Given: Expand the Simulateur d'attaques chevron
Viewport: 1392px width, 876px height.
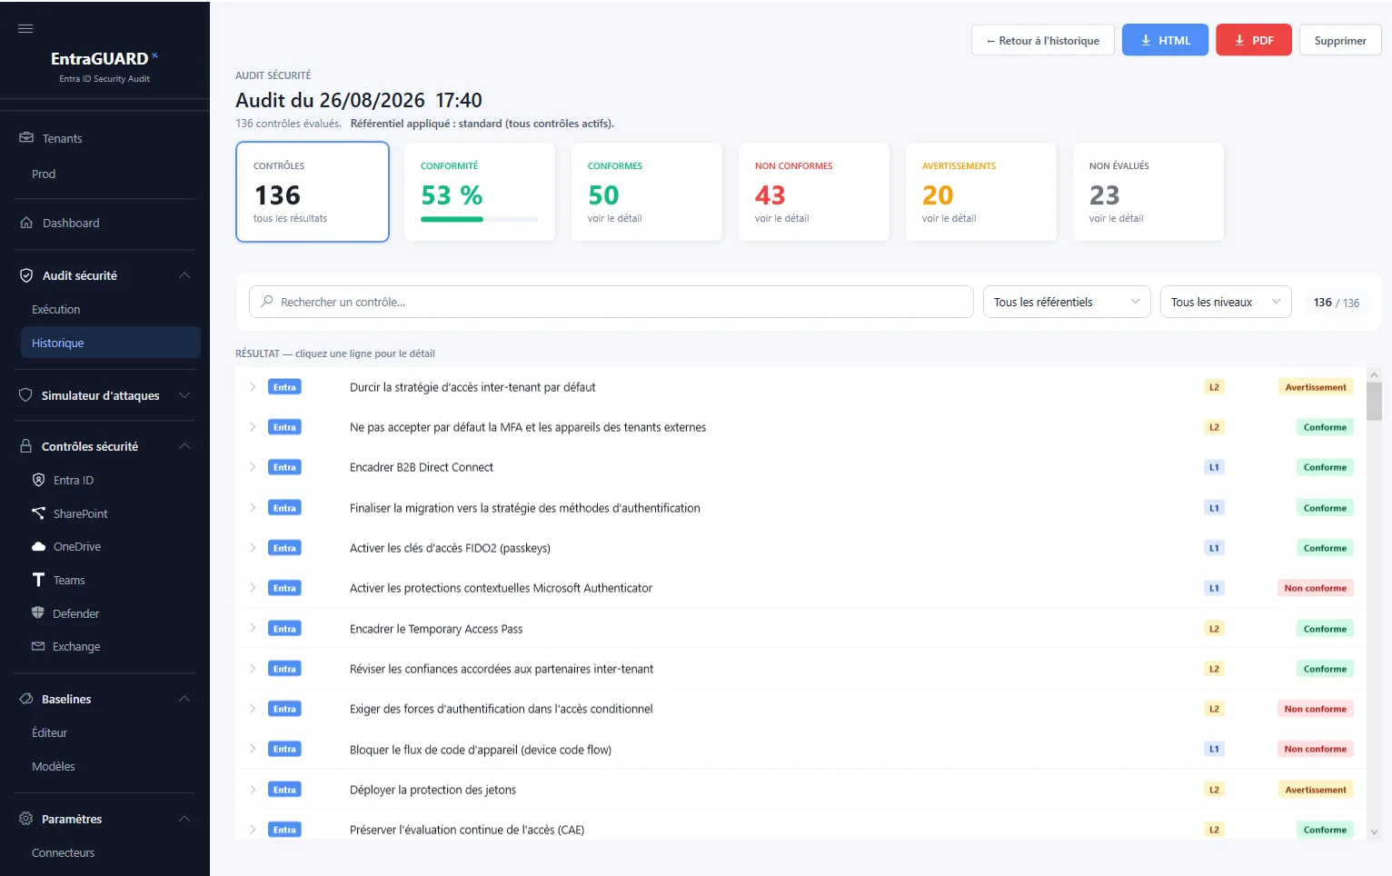Looking at the screenshot, I should click(184, 395).
